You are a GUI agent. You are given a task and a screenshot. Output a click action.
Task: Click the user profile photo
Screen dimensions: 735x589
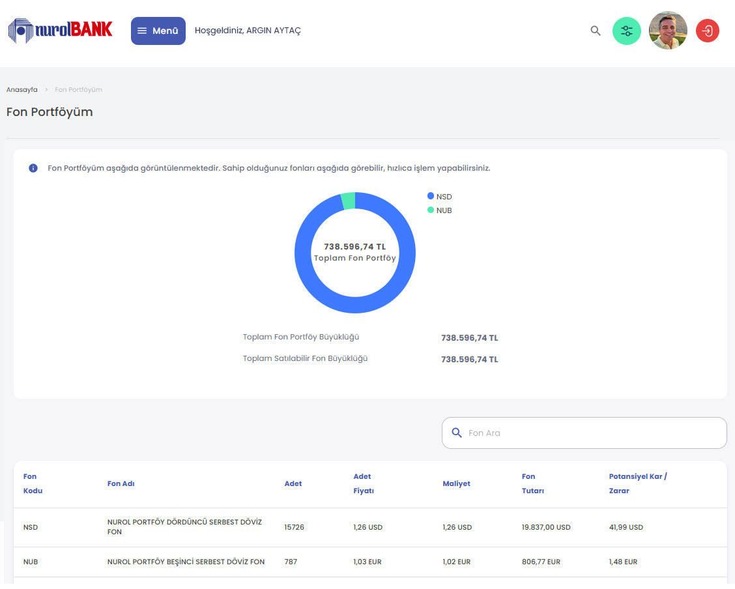point(667,31)
